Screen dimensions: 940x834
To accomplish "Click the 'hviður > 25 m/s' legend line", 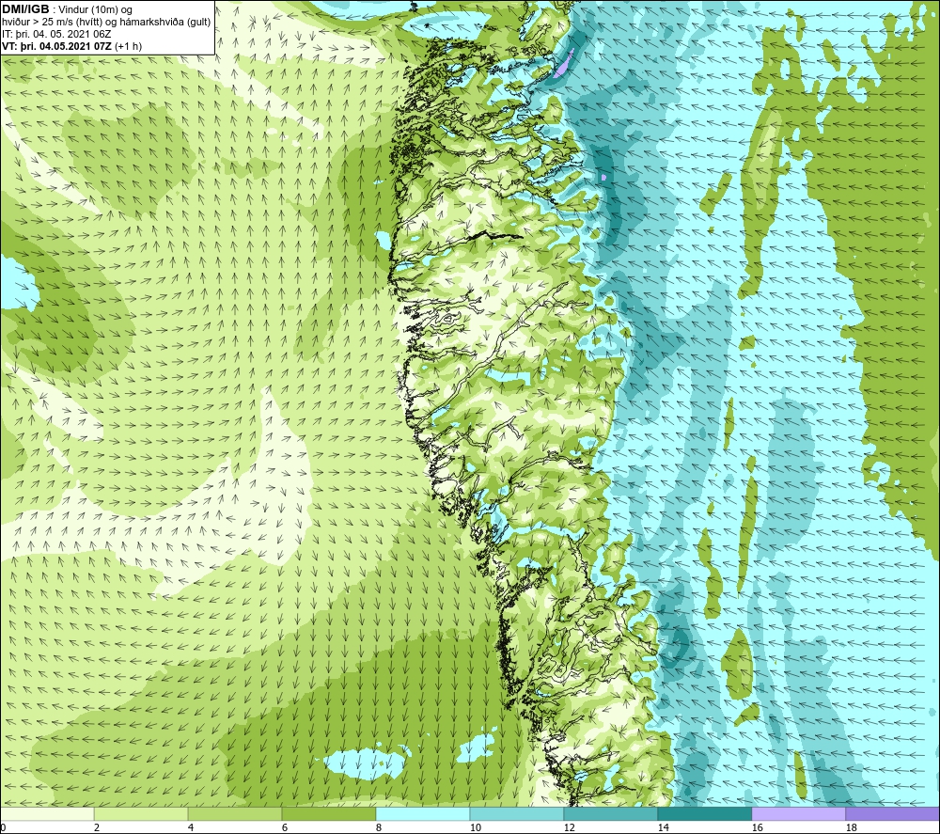I will 106,23.
